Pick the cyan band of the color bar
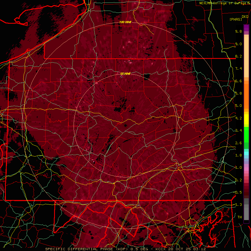Screen dimensions: 251x251 point(246,153)
